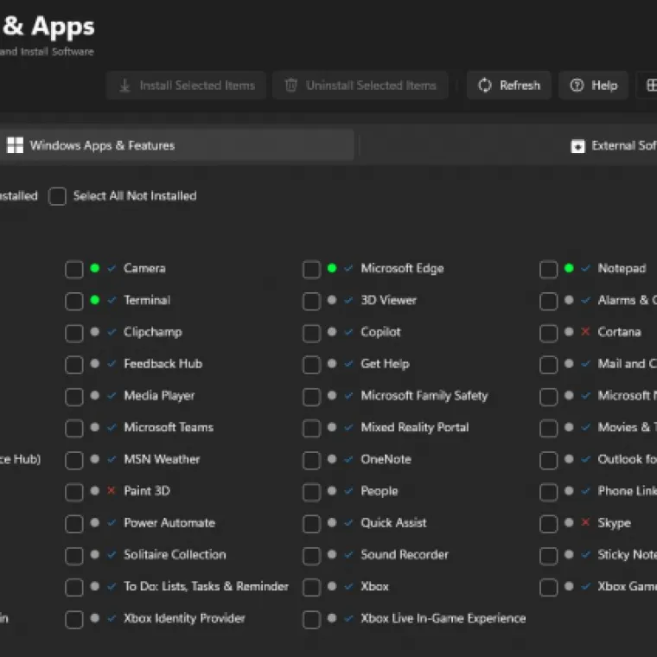The height and width of the screenshot is (657, 657).
Task: Click the Solitaire Collection label
Action: [175, 555]
